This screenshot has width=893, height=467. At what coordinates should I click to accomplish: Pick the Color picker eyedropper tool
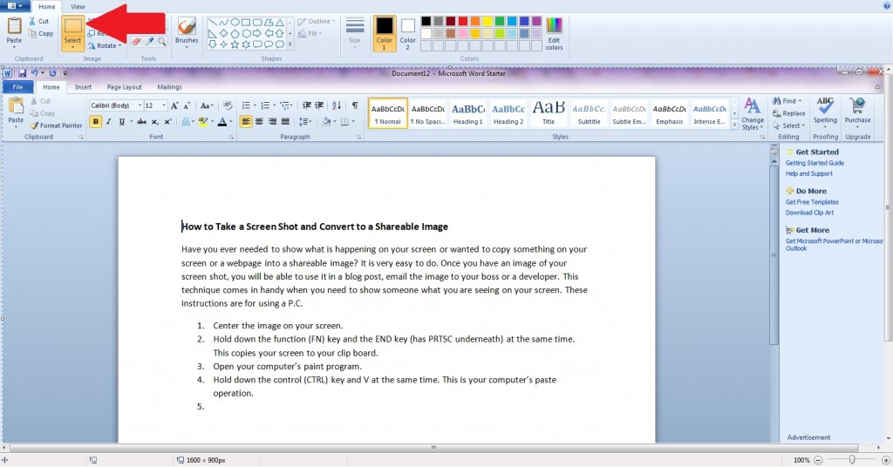pyautogui.click(x=149, y=42)
